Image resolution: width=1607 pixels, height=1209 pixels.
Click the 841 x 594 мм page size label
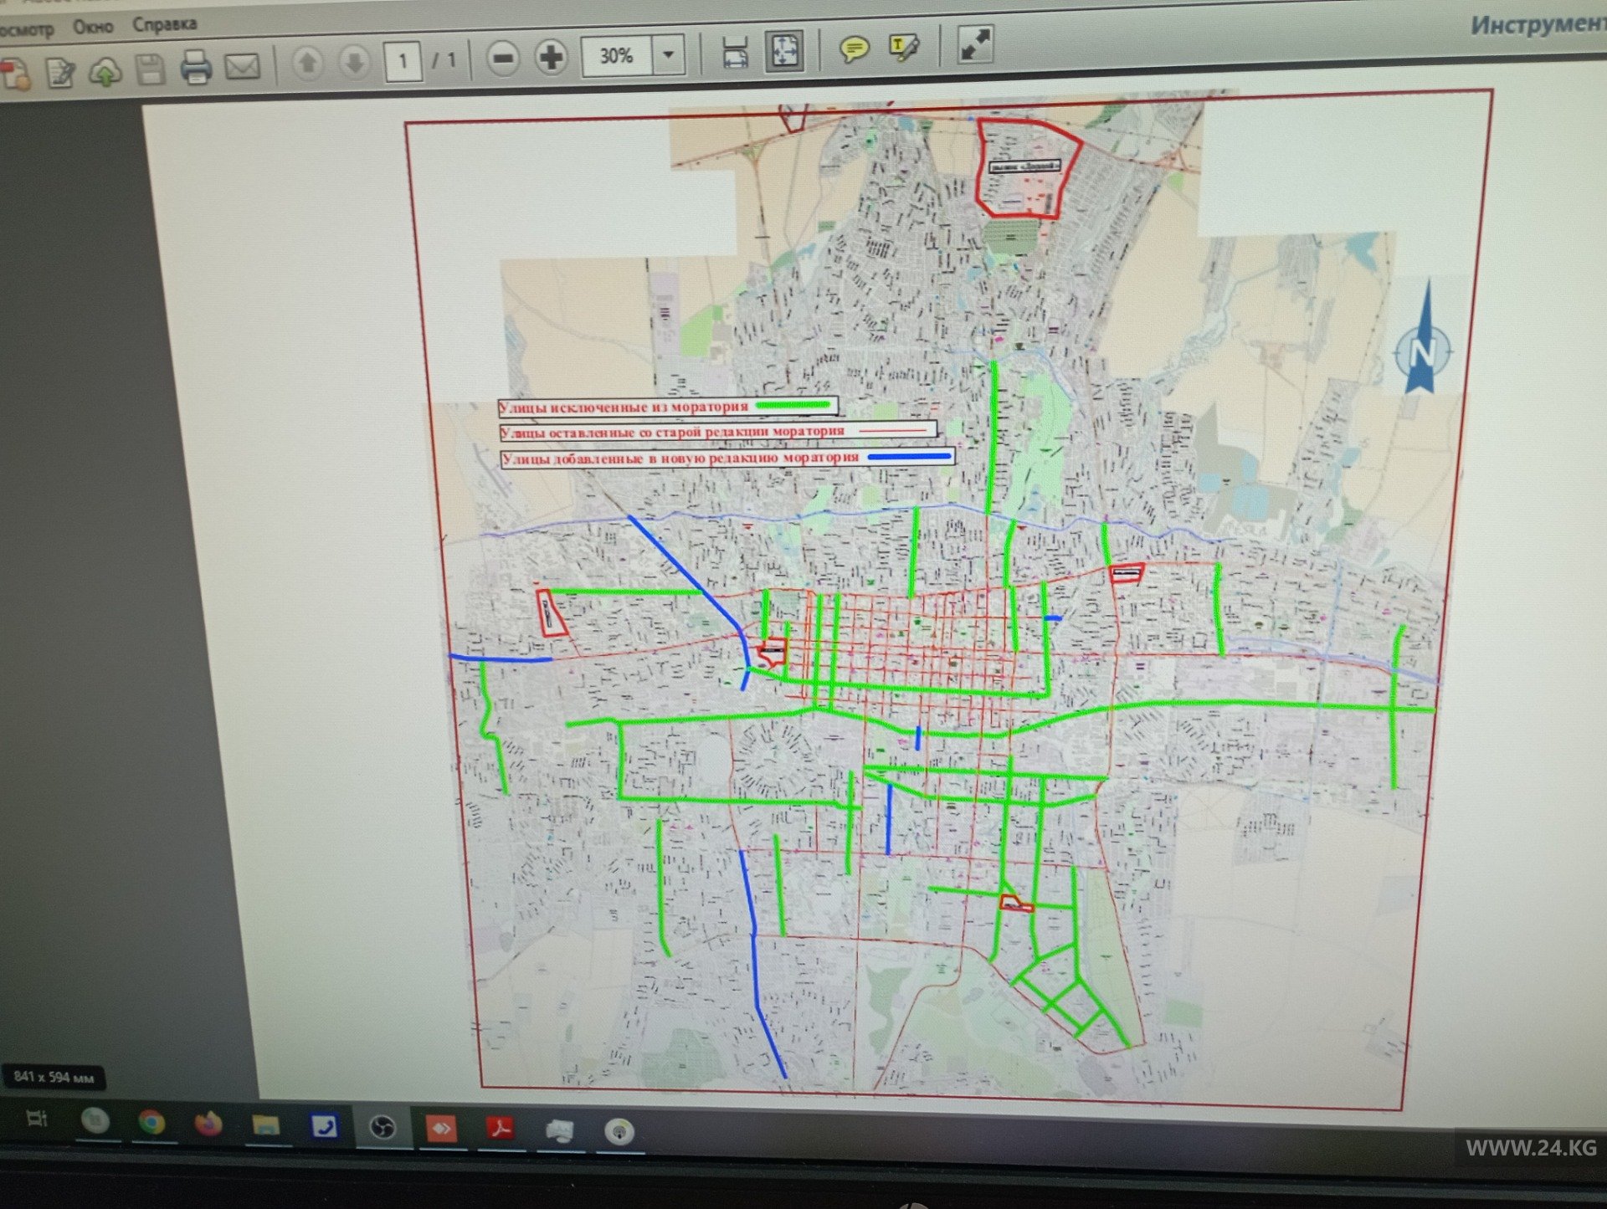coord(54,1077)
